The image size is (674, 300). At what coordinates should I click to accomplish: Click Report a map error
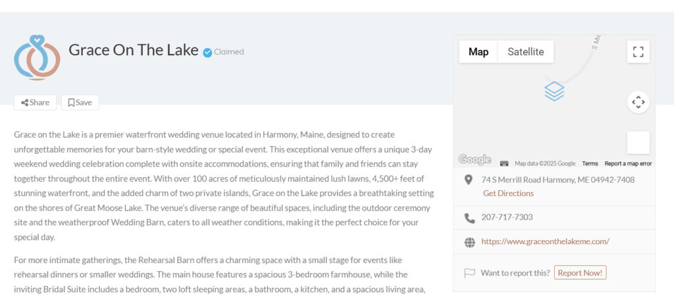tap(628, 163)
